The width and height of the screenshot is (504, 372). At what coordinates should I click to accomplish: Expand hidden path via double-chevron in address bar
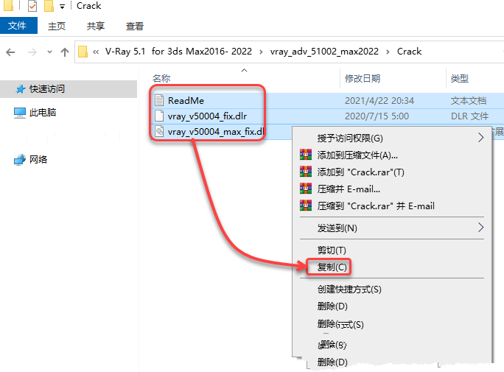point(96,52)
